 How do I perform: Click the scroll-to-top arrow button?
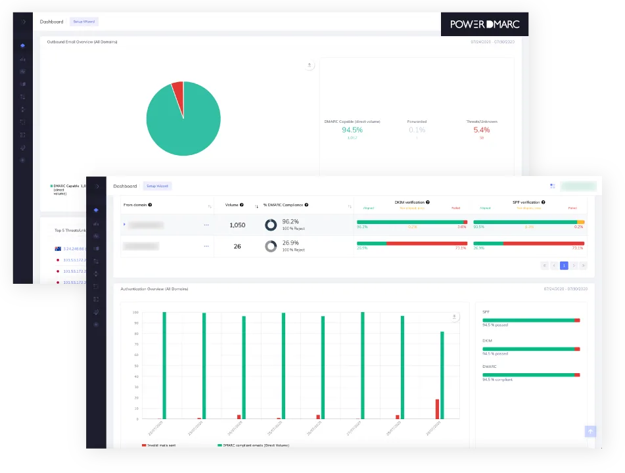(x=590, y=431)
